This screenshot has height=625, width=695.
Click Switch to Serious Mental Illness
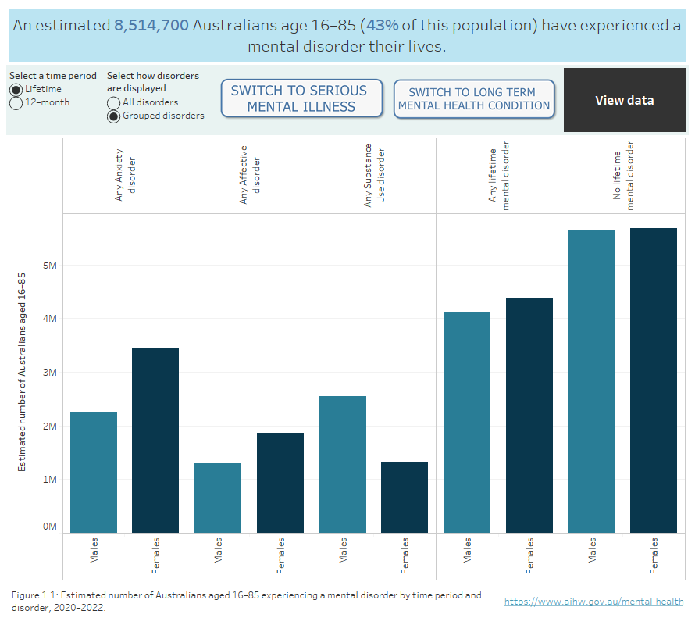(301, 98)
